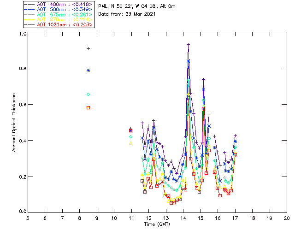
Task: Click the isolated purple plus marker near 0.9
Action: coord(88,49)
